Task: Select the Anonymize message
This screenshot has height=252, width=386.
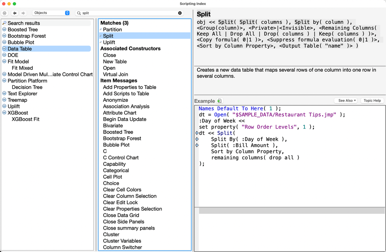Action: (116, 100)
